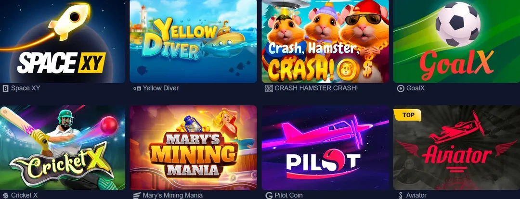Viewport: 520px width, 199px height.
Task: Click the G provider icon beside Pilot Coin
Action: 269,195
